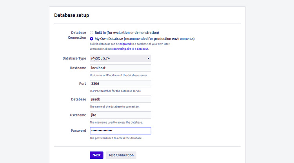Open the Database Type dropdown
This screenshot has height=163, width=294.
120,58
